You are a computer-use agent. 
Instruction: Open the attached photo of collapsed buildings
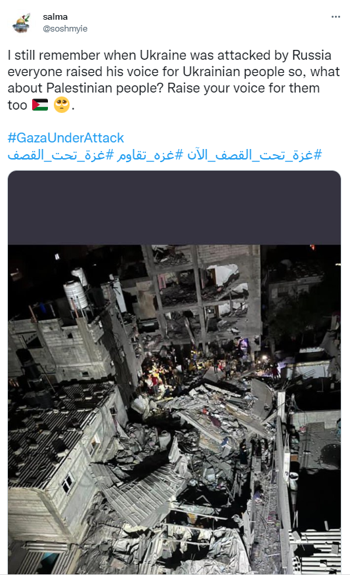click(174, 372)
